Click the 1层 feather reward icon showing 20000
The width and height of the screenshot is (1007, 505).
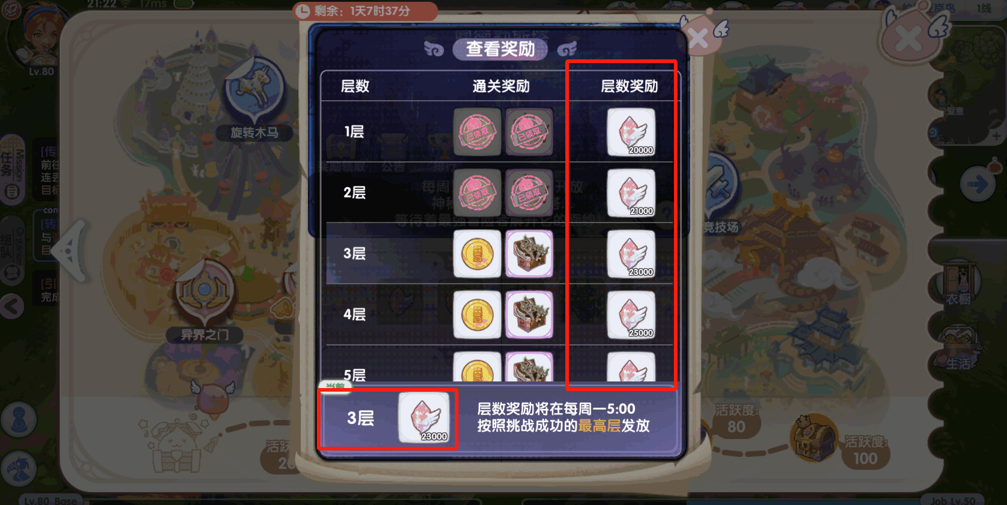(631, 132)
